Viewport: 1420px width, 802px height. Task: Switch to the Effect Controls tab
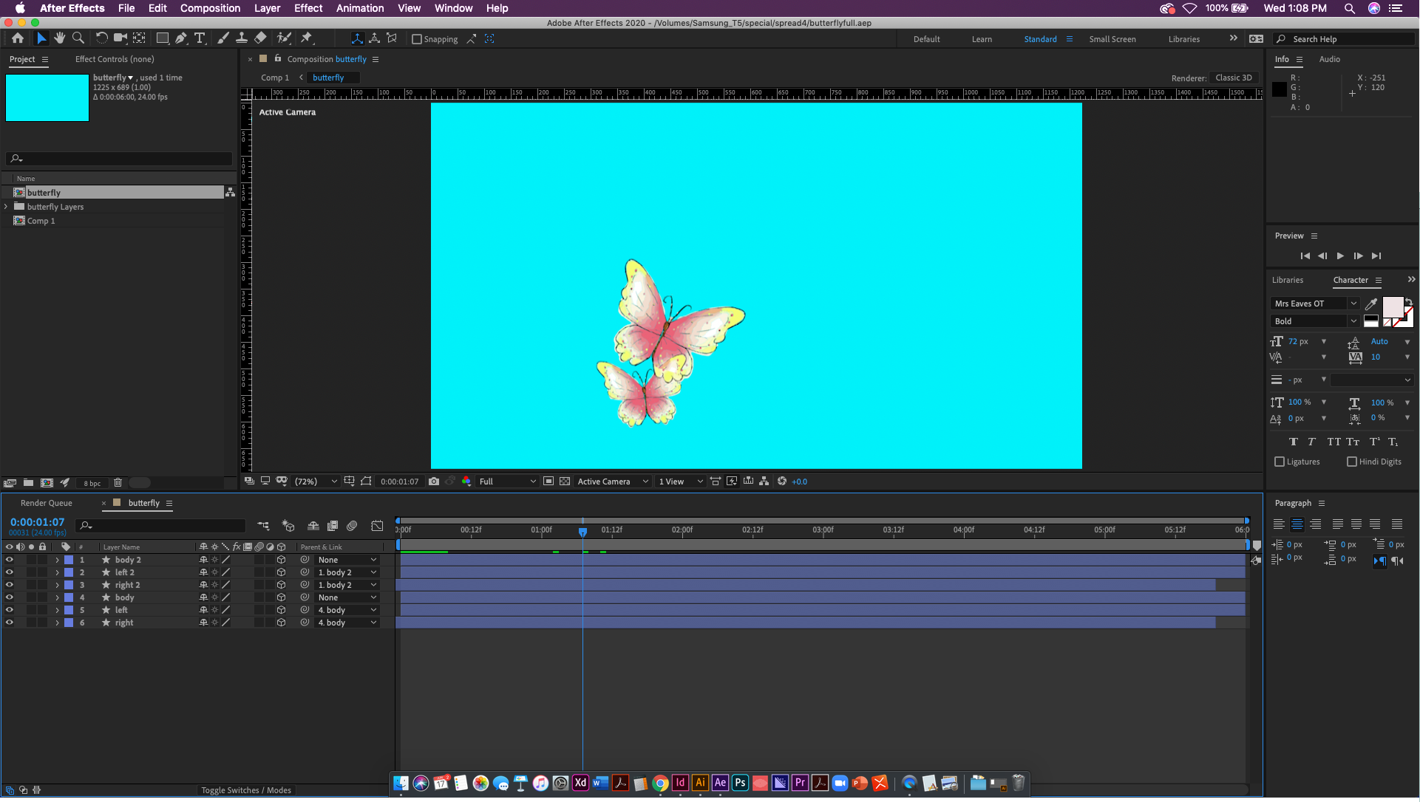pyautogui.click(x=115, y=59)
